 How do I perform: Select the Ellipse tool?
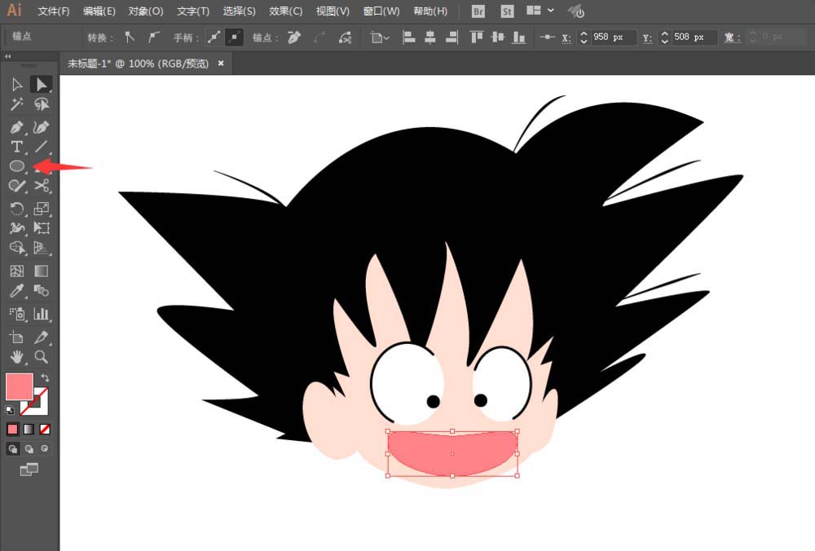click(16, 166)
